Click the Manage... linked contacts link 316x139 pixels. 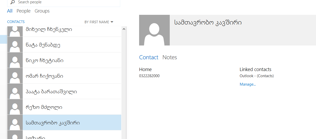248,84
